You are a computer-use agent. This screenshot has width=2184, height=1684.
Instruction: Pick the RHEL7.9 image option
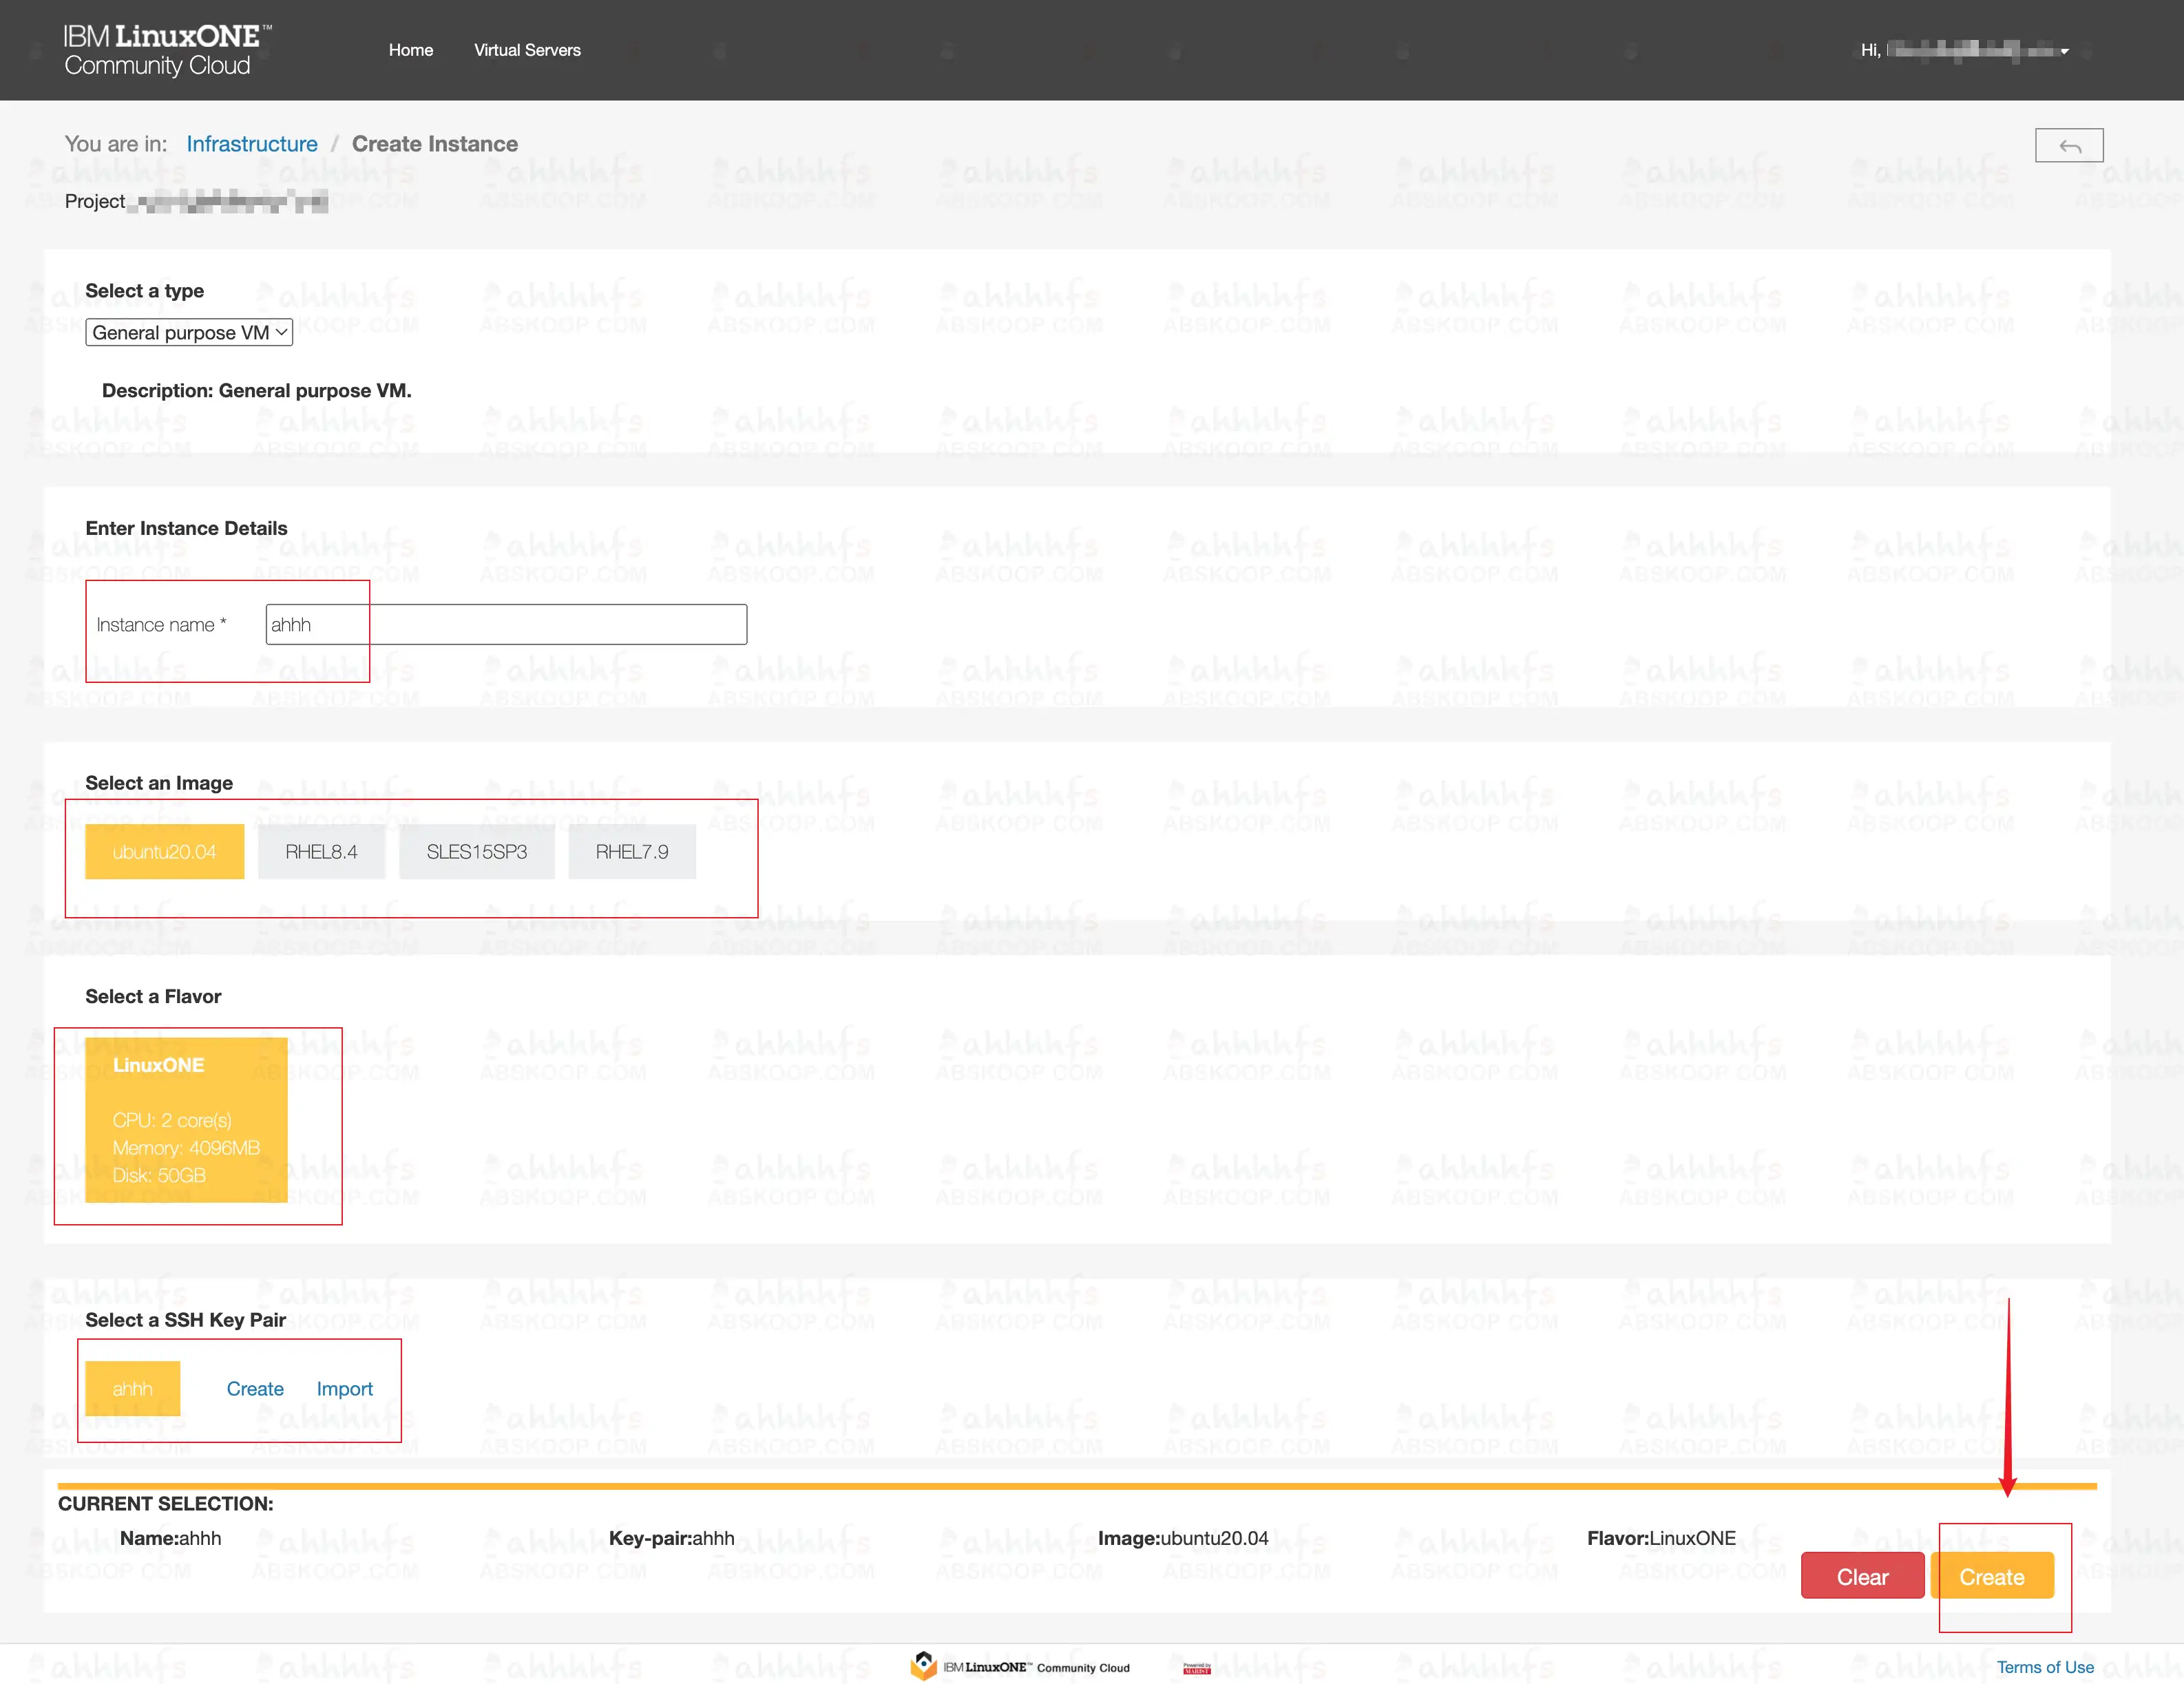coord(632,852)
